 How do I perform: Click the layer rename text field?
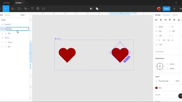coord(18,29)
